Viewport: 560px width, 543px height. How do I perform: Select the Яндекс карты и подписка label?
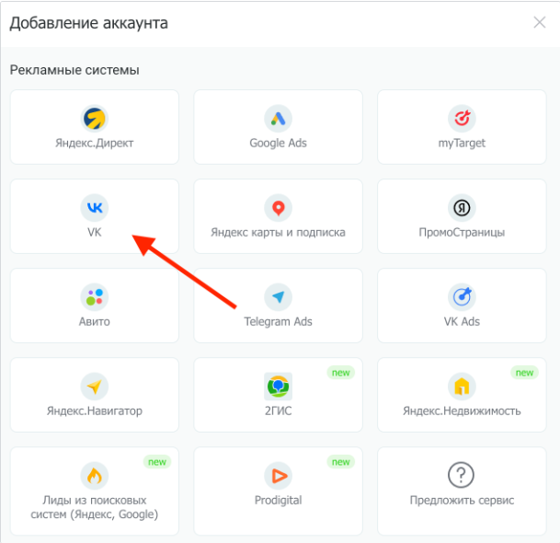click(x=278, y=232)
